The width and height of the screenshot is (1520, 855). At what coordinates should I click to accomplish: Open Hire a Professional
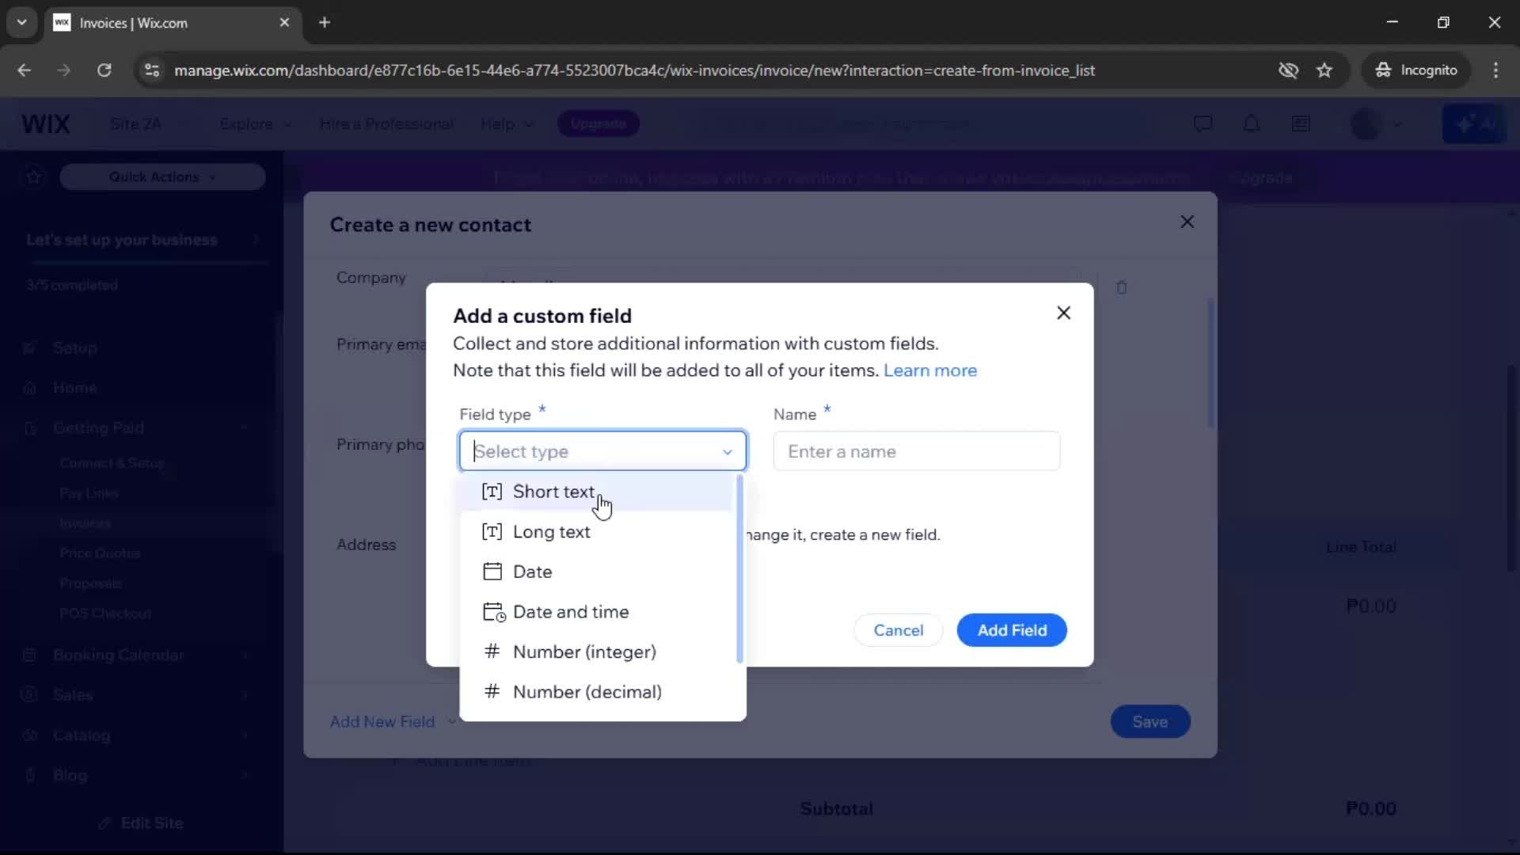tap(386, 124)
